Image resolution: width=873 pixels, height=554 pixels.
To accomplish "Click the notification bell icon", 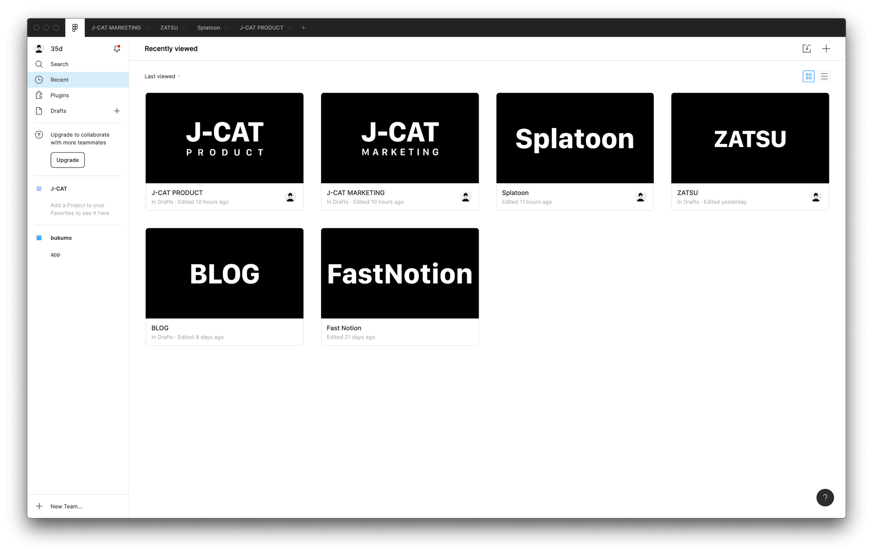I will tap(116, 48).
